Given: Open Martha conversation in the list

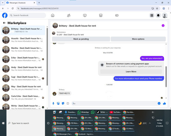Looking at the screenshot, I should coord(23,49).
